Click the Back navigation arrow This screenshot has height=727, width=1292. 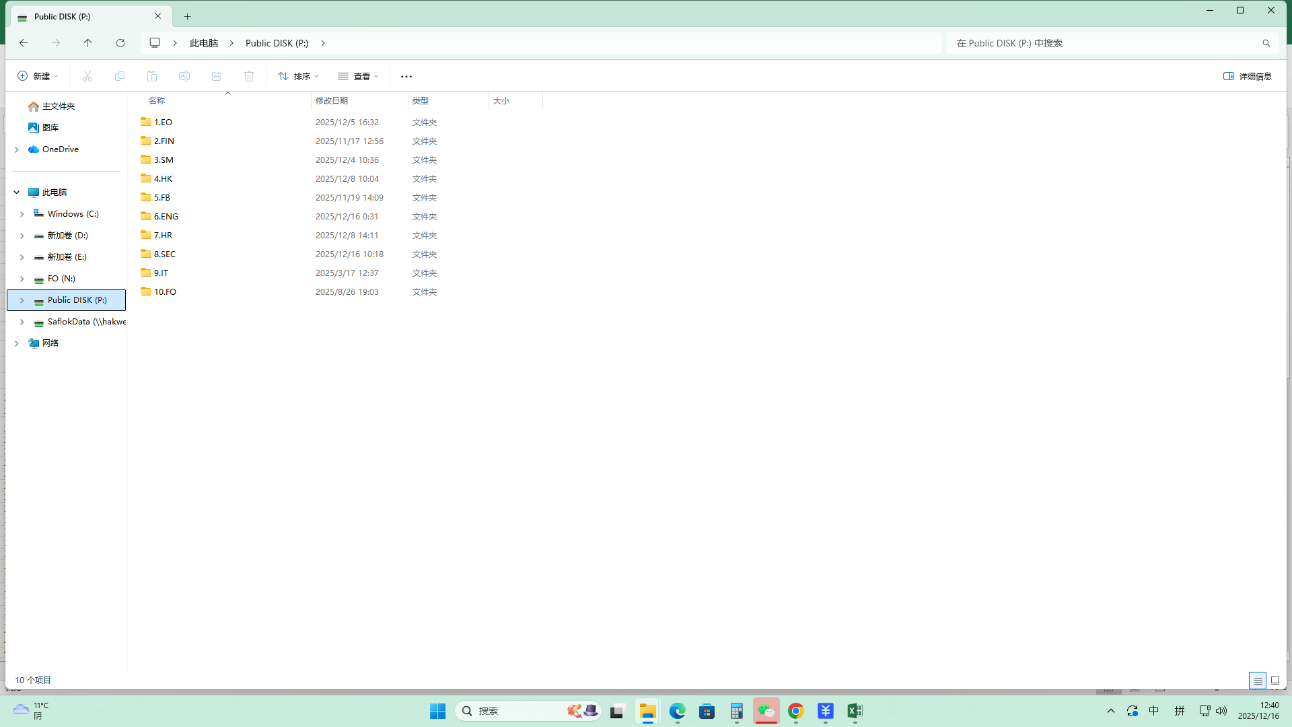tap(24, 43)
